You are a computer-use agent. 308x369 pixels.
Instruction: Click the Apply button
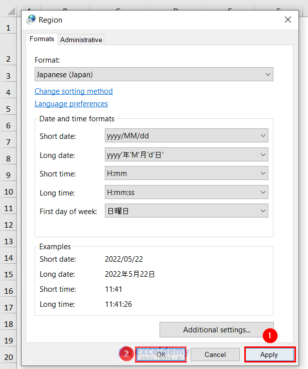click(269, 354)
